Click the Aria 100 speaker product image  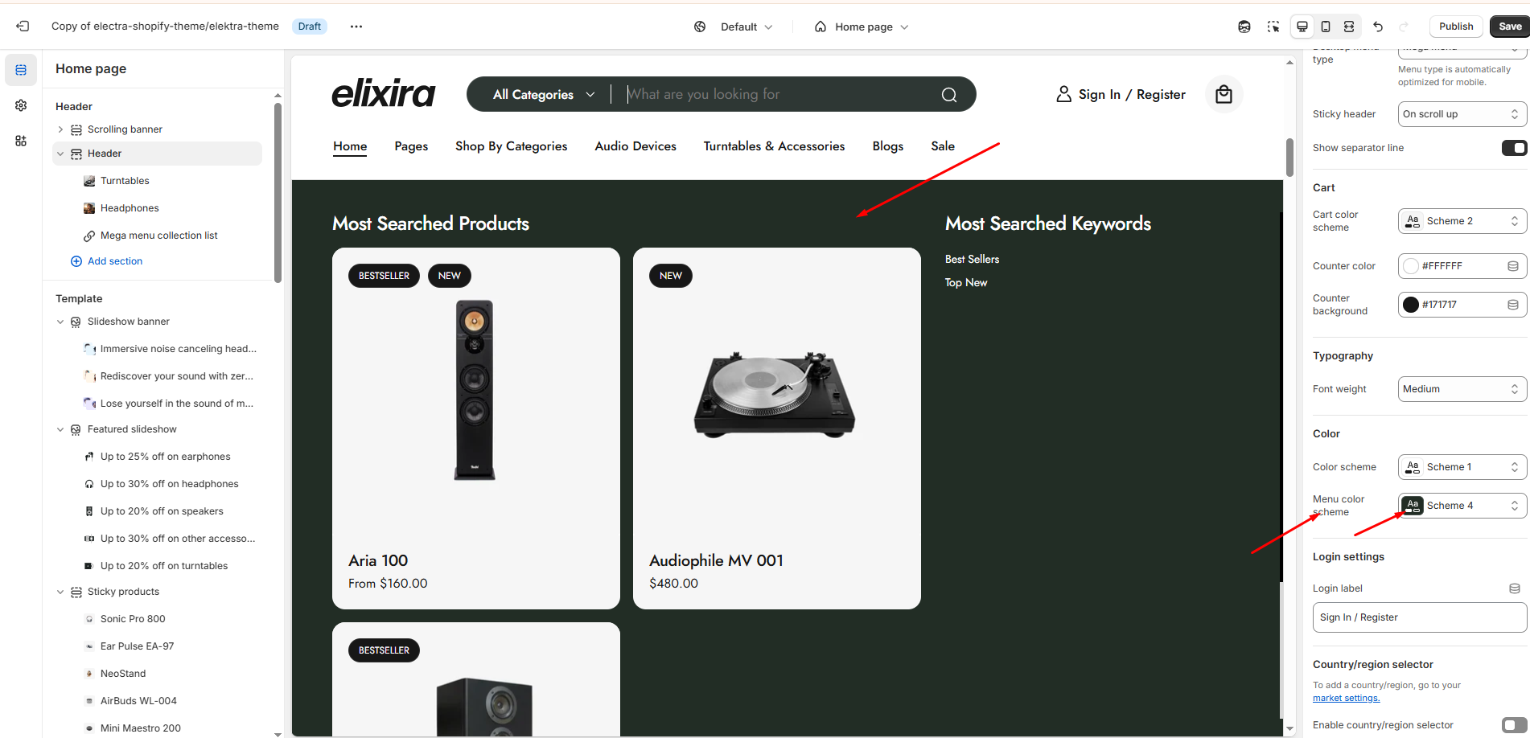pyautogui.click(x=475, y=390)
